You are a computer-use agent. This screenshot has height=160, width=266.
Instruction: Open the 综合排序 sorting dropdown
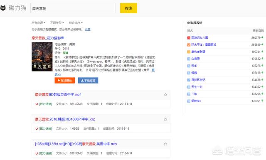(76, 22)
